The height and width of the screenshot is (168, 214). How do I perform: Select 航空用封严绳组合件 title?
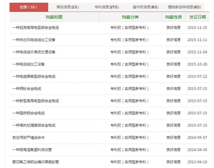[29, 138]
